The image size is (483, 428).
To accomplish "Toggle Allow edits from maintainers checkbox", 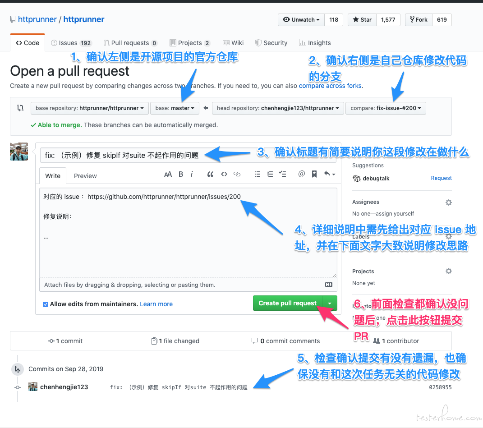I will (x=46, y=304).
